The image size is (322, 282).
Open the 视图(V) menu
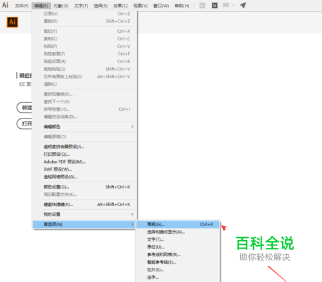click(140, 6)
